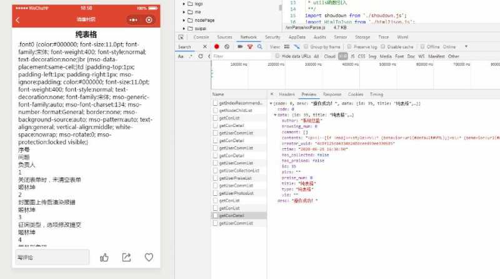Toggle the red filter funnel icon
This screenshot has width=500, height=279.
point(250,47)
